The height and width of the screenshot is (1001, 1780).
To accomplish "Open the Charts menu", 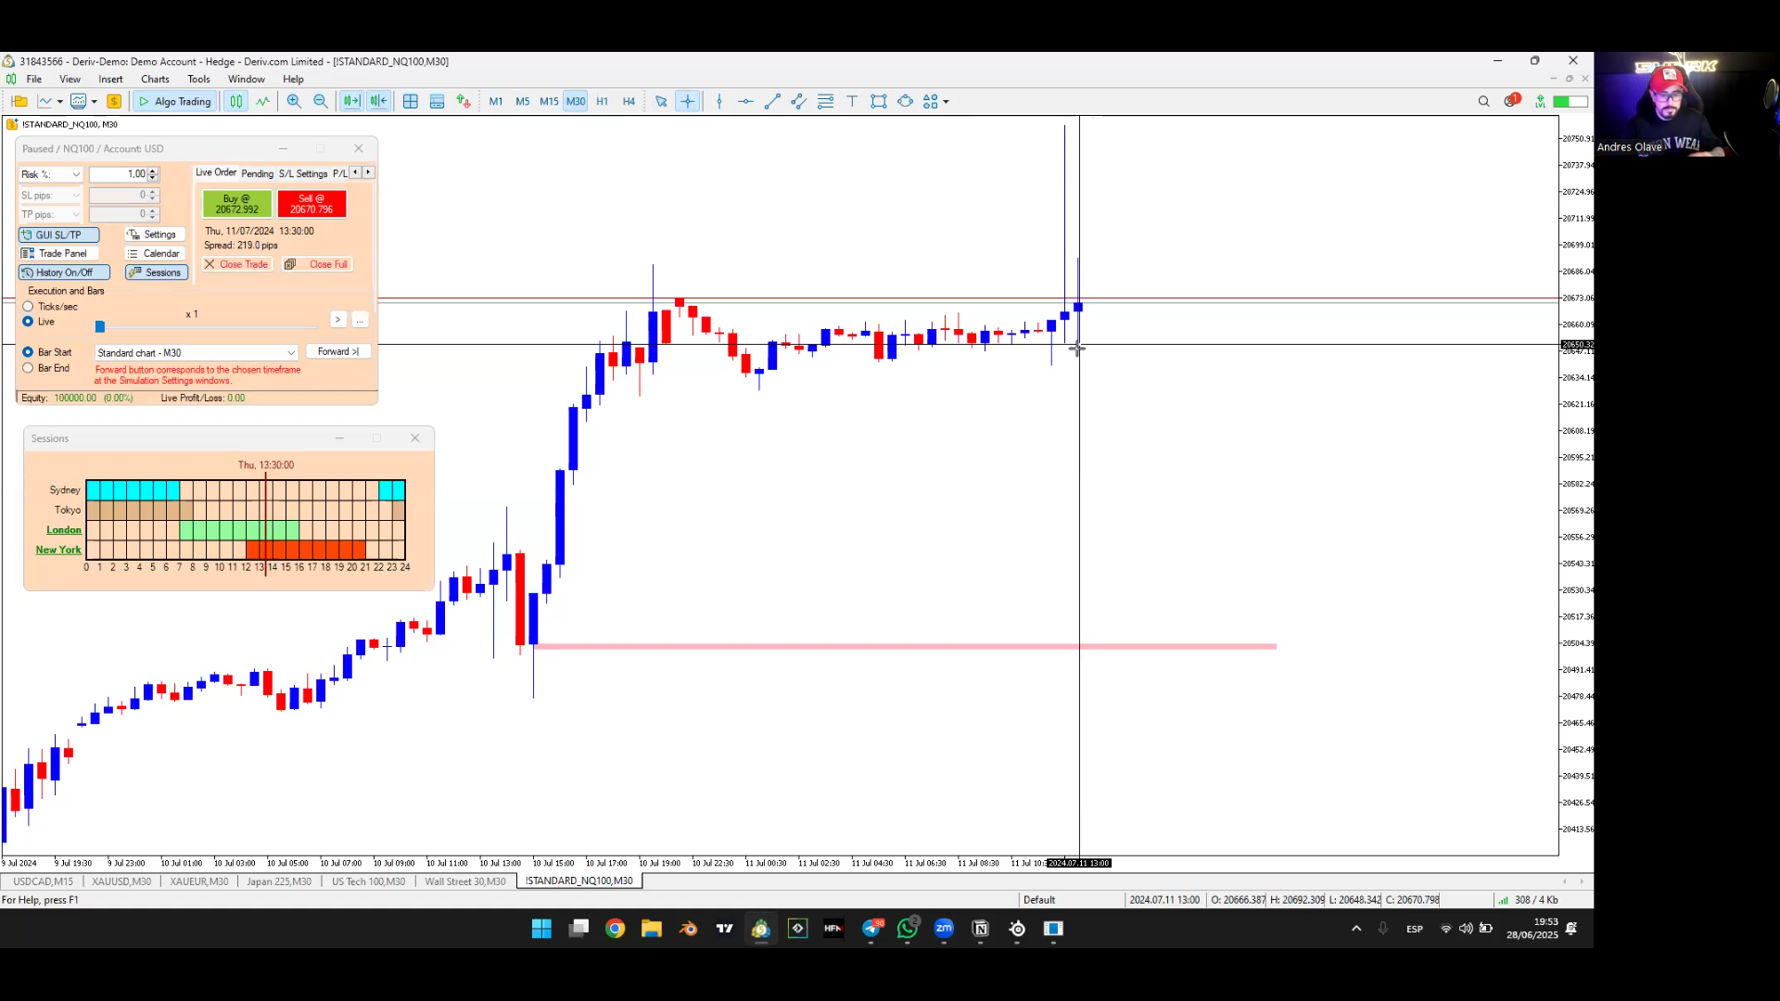I will tap(155, 79).
